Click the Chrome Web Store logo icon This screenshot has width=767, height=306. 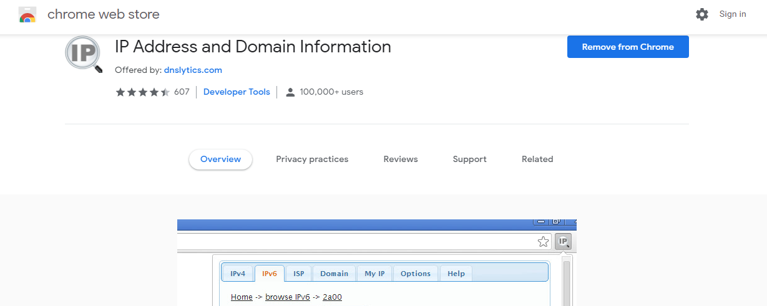pyautogui.click(x=27, y=14)
